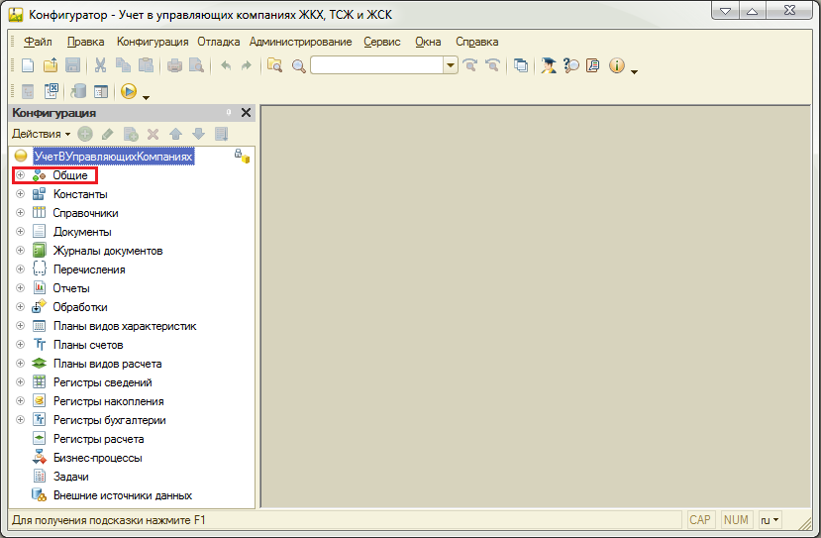Select Планы видов характеристик
Viewport: 821px width, 538px height.
125,326
